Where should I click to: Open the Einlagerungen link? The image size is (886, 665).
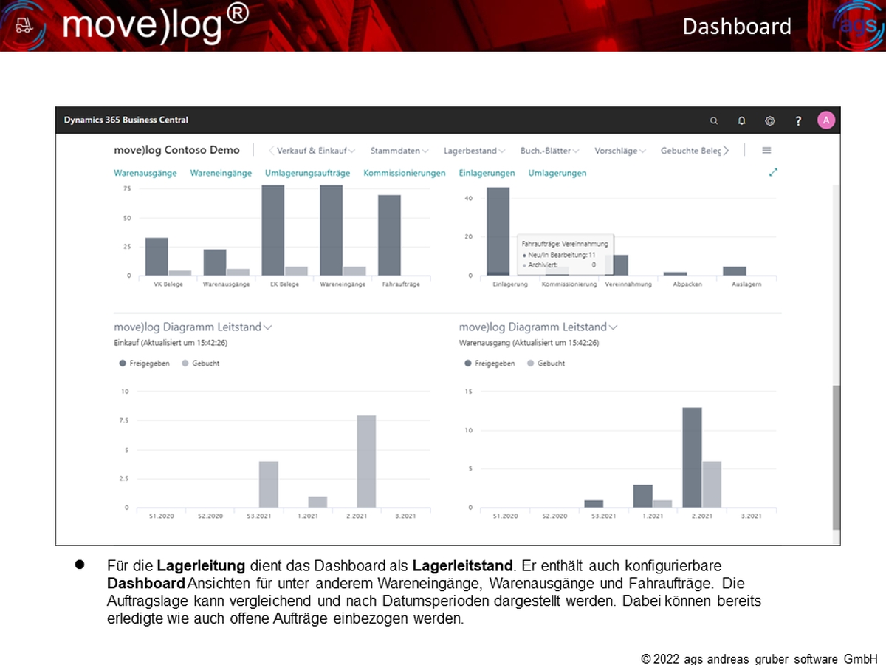point(487,173)
